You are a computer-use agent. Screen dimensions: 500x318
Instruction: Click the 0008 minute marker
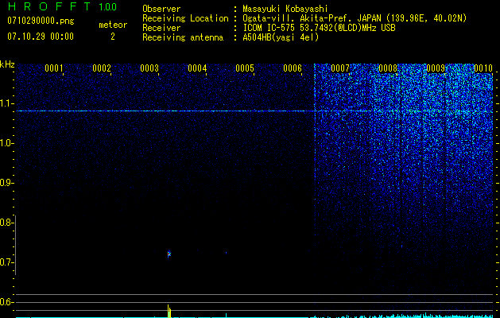pos(388,68)
